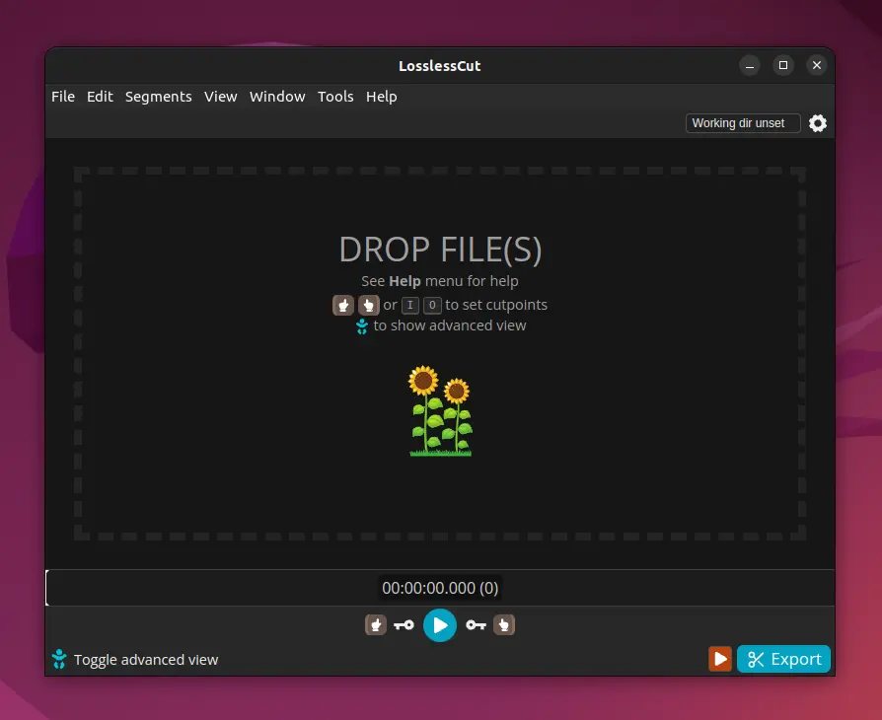Click the sunflower in the drop area
The image size is (882, 720).
440,410
